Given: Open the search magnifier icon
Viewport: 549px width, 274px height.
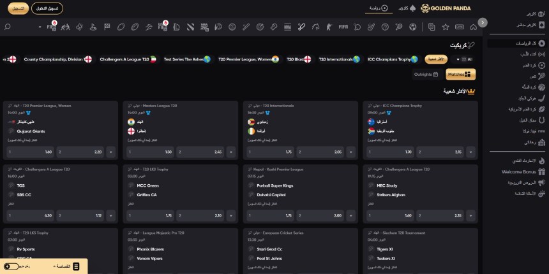Looking at the screenshot, I should pyautogui.click(x=8, y=27).
